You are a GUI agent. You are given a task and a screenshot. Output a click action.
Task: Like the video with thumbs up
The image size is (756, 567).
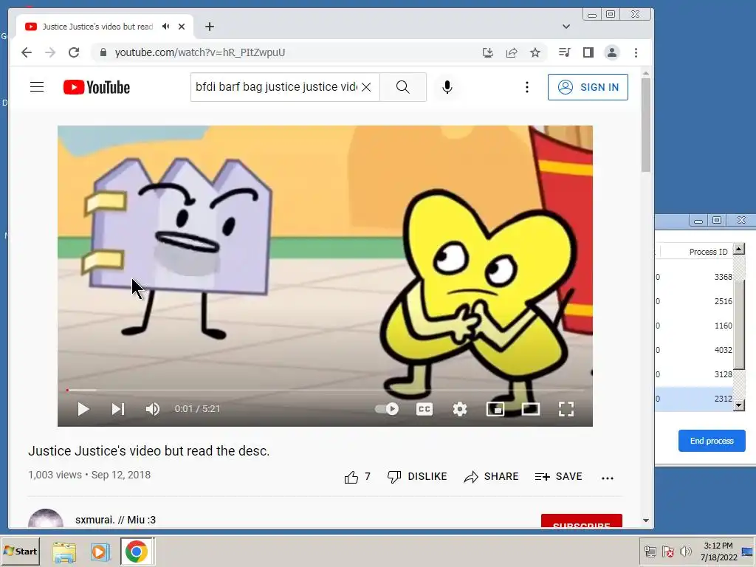point(357,477)
